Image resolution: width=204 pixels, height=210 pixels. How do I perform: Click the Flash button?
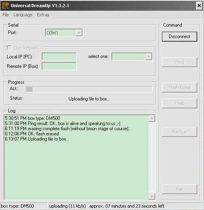(x=179, y=103)
